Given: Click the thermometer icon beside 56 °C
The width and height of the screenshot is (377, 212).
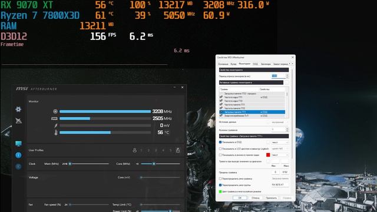Looking at the screenshot, I should pos(56,132).
